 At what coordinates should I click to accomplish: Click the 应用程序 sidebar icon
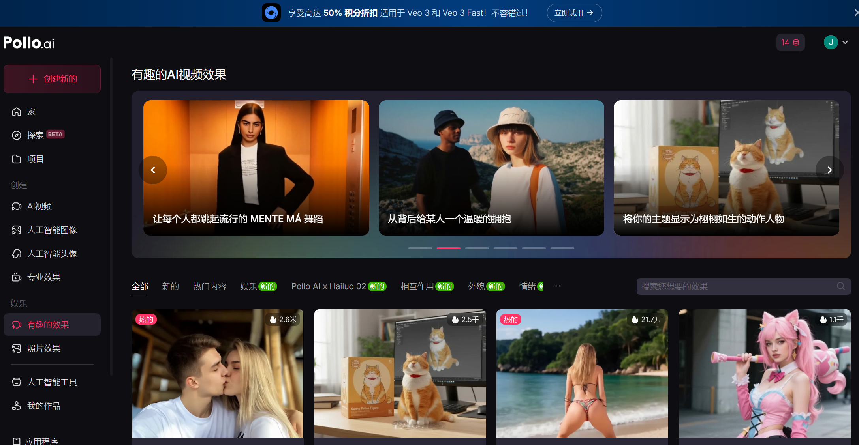coord(17,441)
